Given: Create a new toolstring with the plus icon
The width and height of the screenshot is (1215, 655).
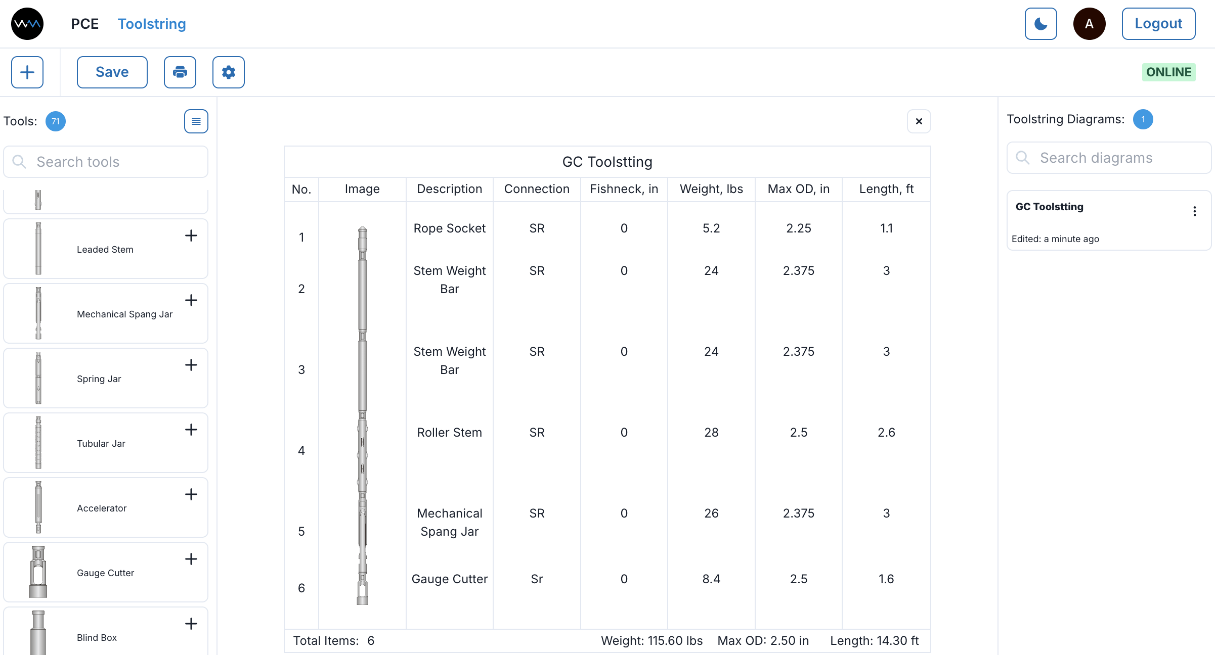Looking at the screenshot, I should [x=27, y=72].
